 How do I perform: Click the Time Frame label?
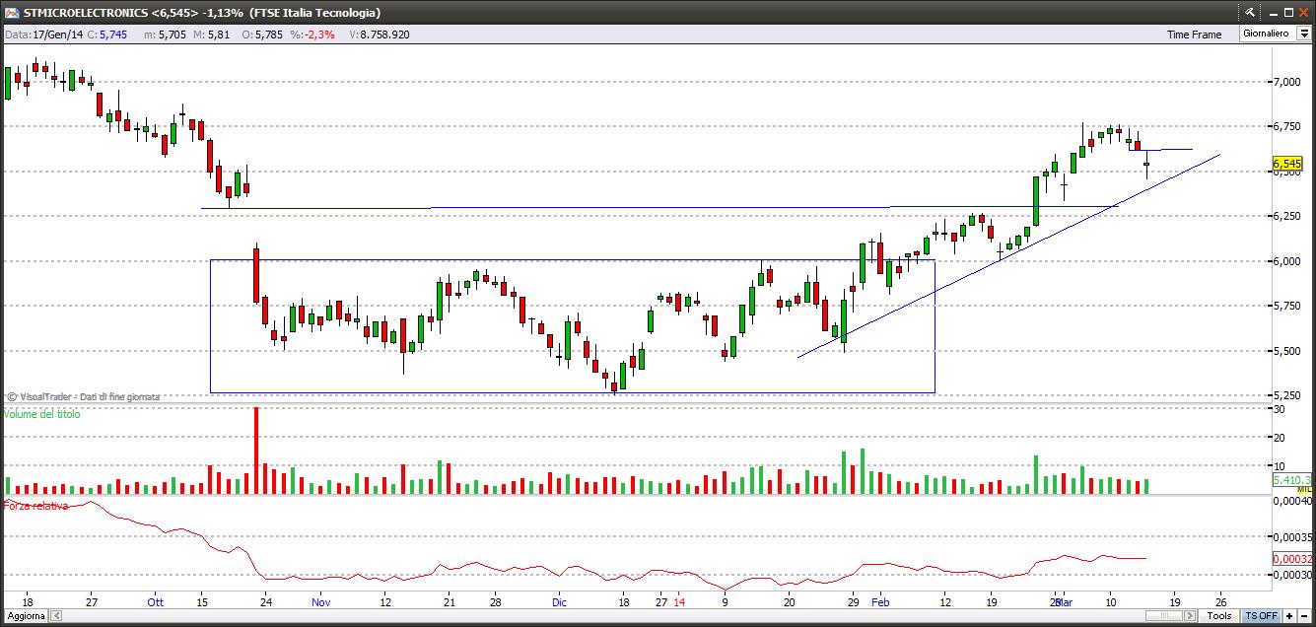(x=1194, y=35)
